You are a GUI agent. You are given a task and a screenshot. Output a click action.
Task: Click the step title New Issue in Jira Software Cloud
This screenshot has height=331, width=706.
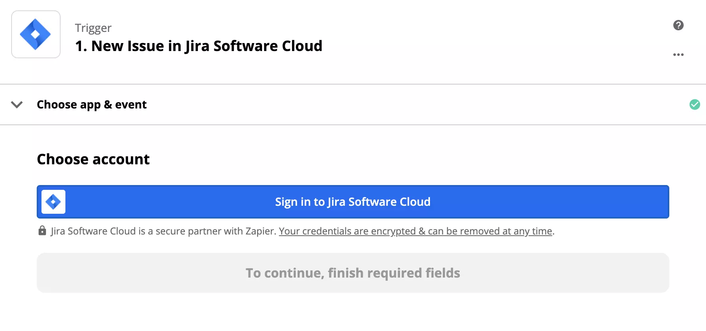[199, 46]
